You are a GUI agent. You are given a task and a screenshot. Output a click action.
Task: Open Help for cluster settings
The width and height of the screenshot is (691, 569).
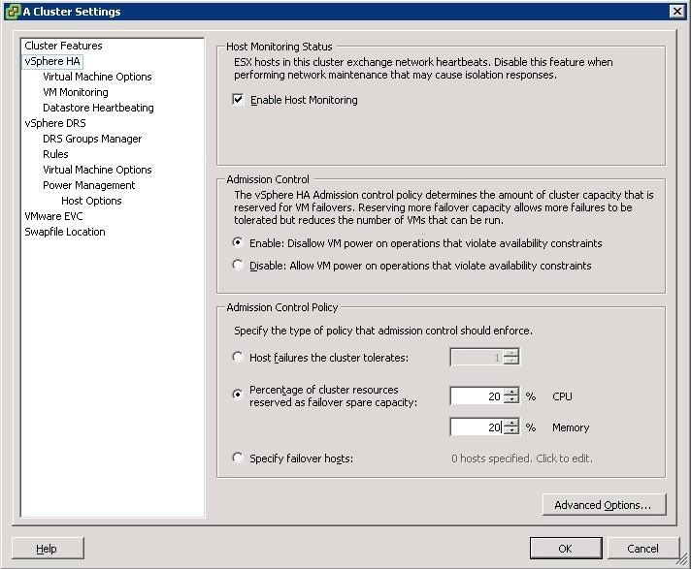pyautogui.click(x=47, y=549)
